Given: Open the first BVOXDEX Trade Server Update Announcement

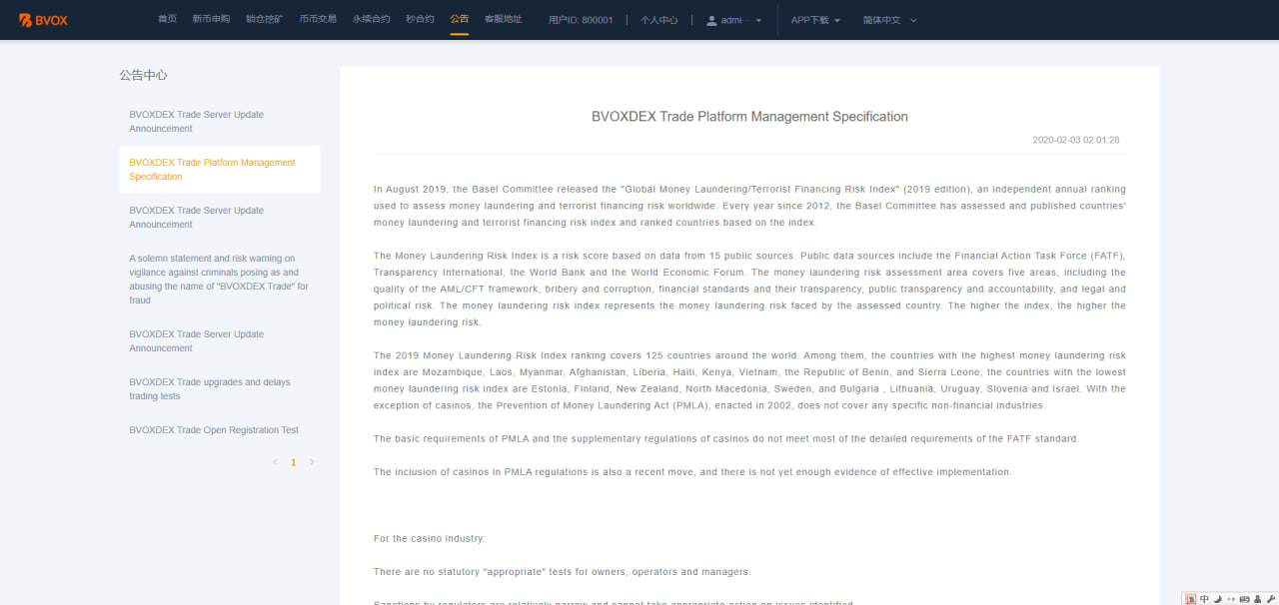Looking at the screenshot, I should click(219, 122).
